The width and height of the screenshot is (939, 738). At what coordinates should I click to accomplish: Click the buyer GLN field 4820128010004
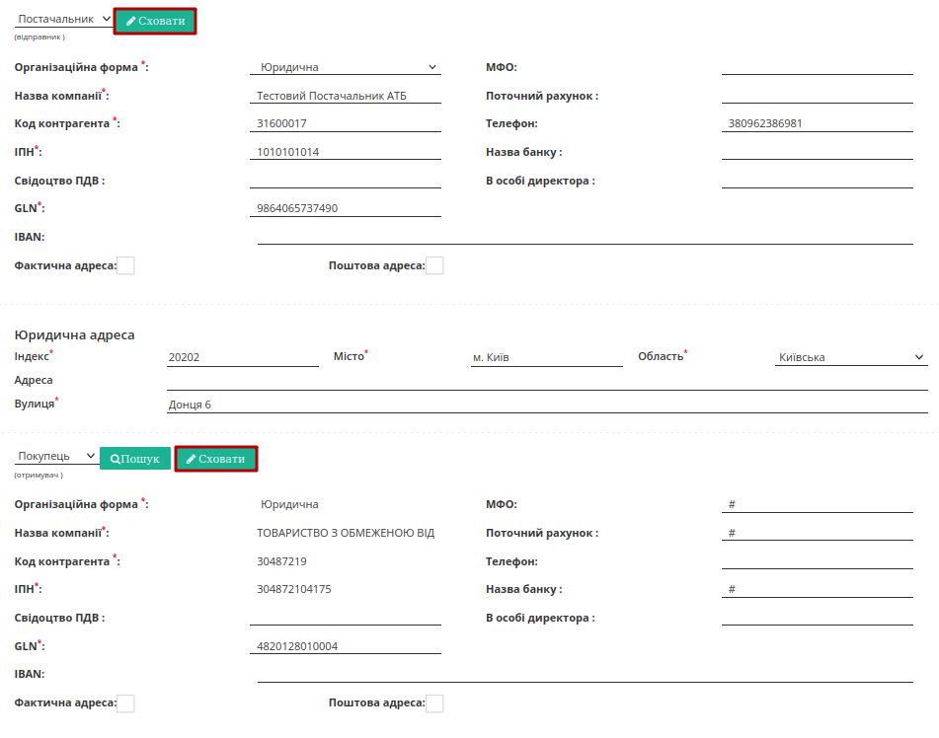(346, 646)
